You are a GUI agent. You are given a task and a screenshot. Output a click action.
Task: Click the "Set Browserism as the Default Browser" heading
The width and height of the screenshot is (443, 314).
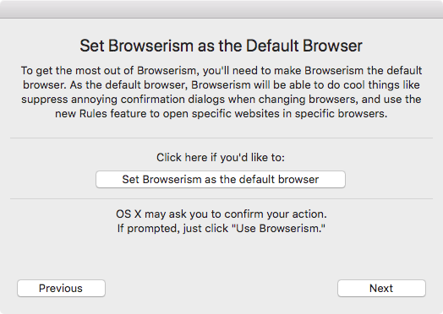pos(221,46)
